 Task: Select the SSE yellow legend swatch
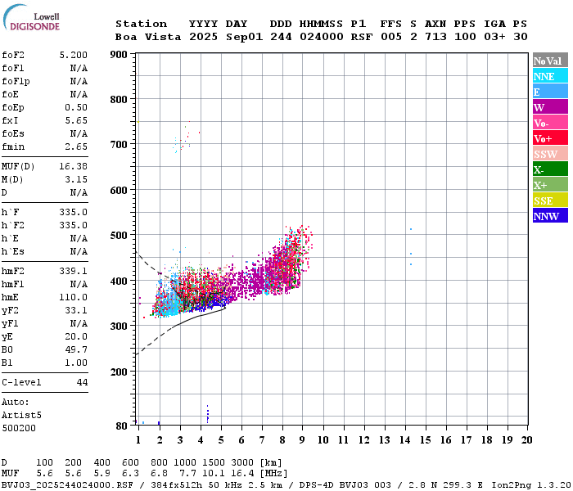pos(550,200)
